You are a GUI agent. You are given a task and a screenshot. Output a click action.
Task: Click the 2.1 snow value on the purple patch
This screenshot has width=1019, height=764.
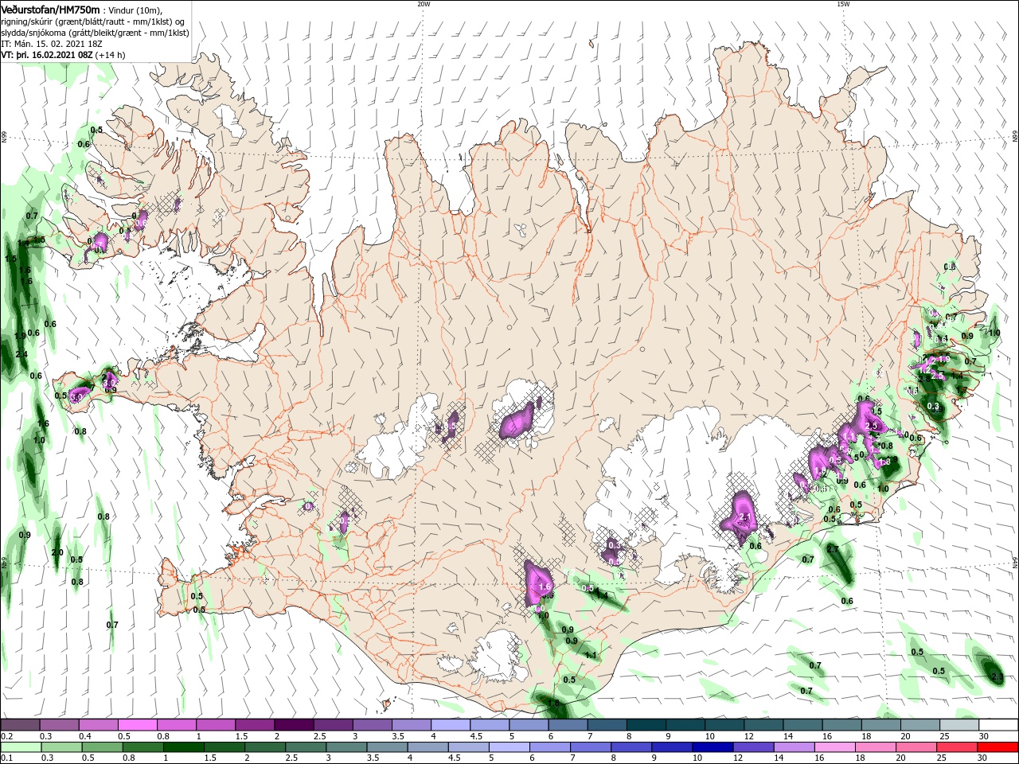click(746, 516)
